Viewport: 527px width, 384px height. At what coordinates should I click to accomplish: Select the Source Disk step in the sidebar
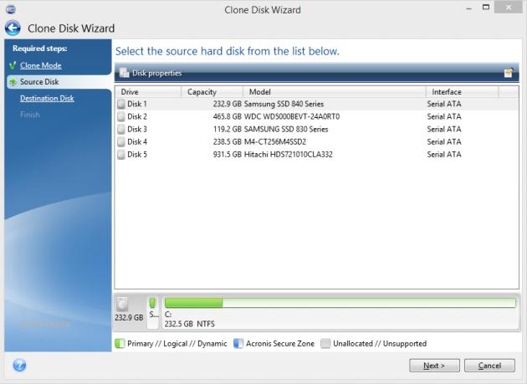39,82
